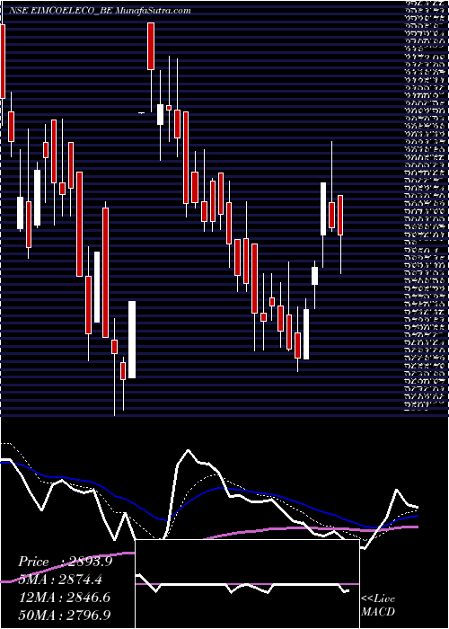Click the 12MA : 2846.6 value
Screen dimensions: 449x629
pyautogui.click(x=64, y=597)
